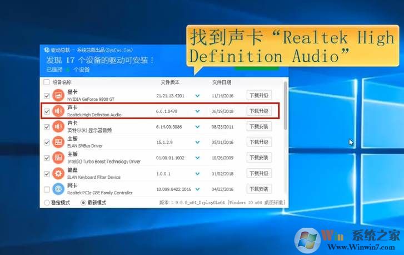This screenshot has height=255, width=404.
Task: Open version dropdown for 10.009.0422.2016
Action: coord(197,189)
